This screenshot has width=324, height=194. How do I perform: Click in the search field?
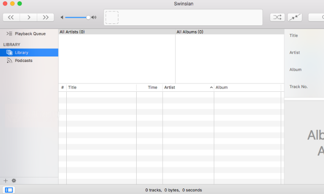[x=316, y=17]
